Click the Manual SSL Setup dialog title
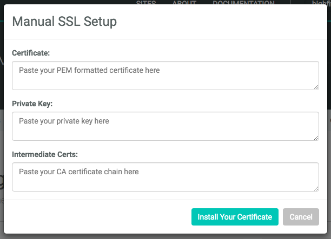This screenshot has width=331, height=239. 64,22
